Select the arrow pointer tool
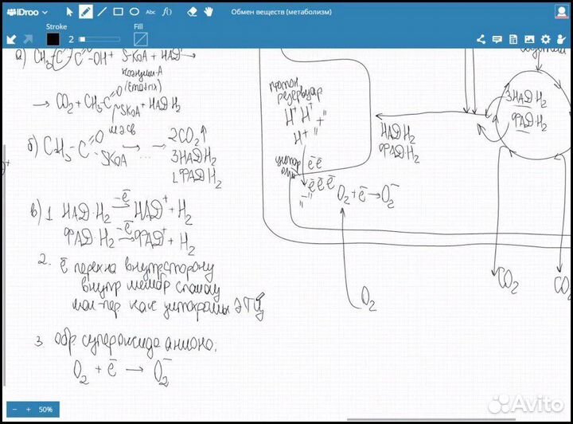The height and width of the screenshot is (424, 573). pos(69,12)
